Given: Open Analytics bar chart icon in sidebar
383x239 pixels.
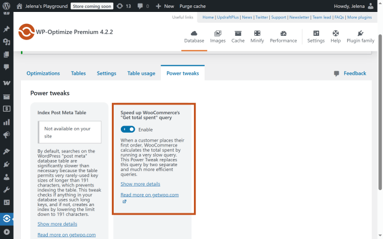Looking at the screenshot, I should point(7,122).
